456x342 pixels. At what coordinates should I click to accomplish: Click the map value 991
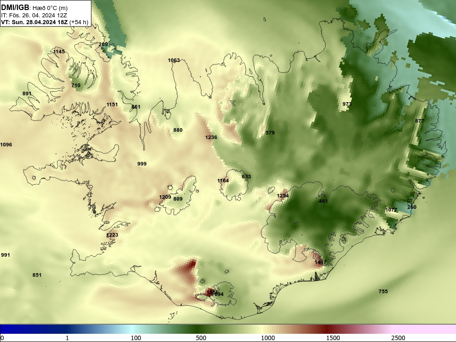coord(5,255)
